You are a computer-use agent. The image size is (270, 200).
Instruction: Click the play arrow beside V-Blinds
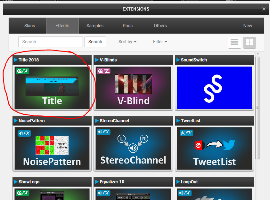[x=97, y=60]
